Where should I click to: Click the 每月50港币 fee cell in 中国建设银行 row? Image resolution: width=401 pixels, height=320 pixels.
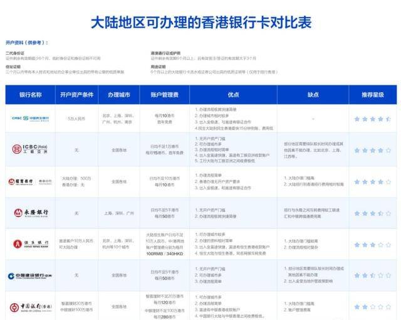coord(164,275)
